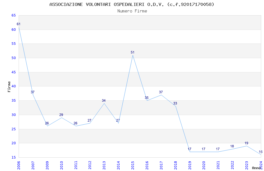Click the peak data label 51 for 2015
The image size is (264, 171).
point(133,53)
